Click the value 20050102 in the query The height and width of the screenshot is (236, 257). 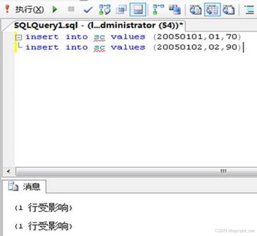180,47
